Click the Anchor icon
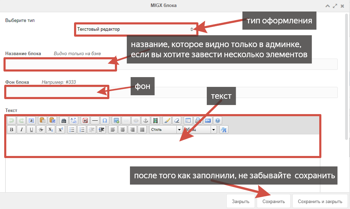This screenshot has height=209, width=350. tap(146, 120)
